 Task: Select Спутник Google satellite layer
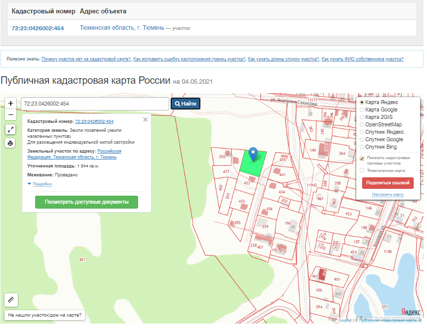point(362,139)
